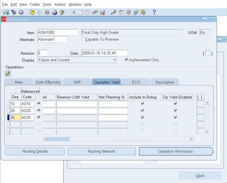Click the horizontal scrollbar right arrow
Viewport: 227px width, 183px height.
(x=192, y=139)
